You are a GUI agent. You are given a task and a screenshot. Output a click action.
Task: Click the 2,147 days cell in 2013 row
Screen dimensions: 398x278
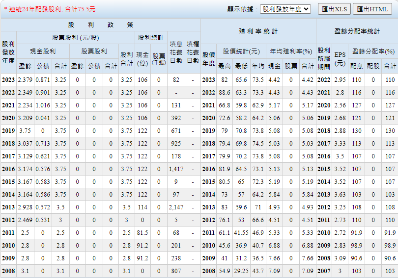pos(175,207)
